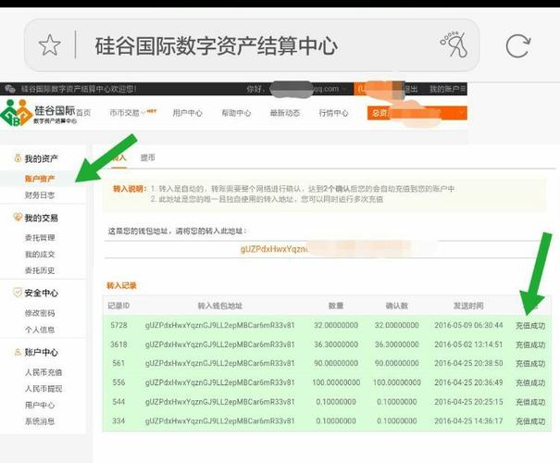Click the 发送时间 column header
This screenshot has height=463, width=560.
(x=468, y=306)
